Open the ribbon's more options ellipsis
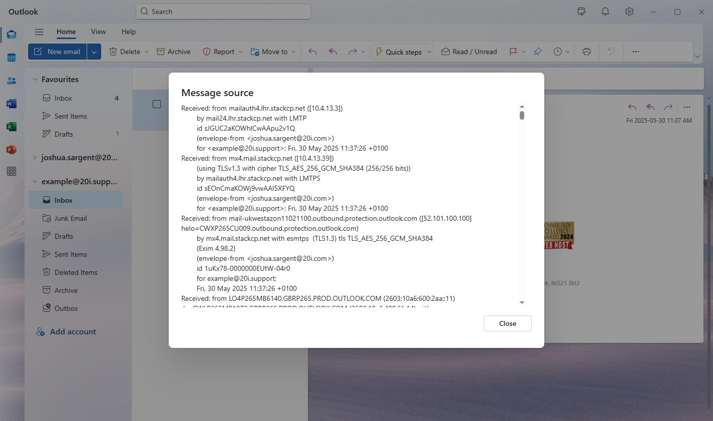This screenshot has width=713, height=421. 636,52
